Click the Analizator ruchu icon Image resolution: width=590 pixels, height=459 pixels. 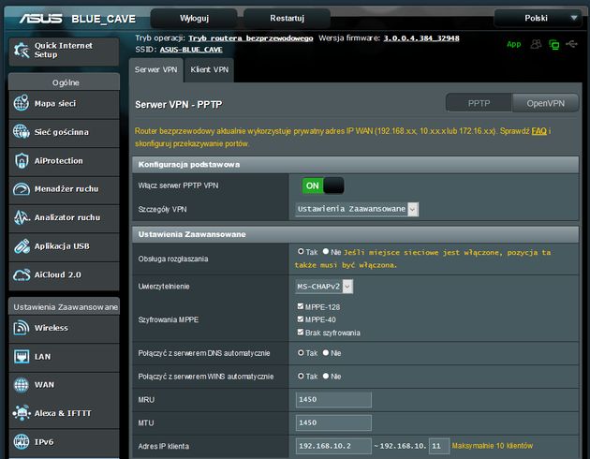tap(22, 217)
